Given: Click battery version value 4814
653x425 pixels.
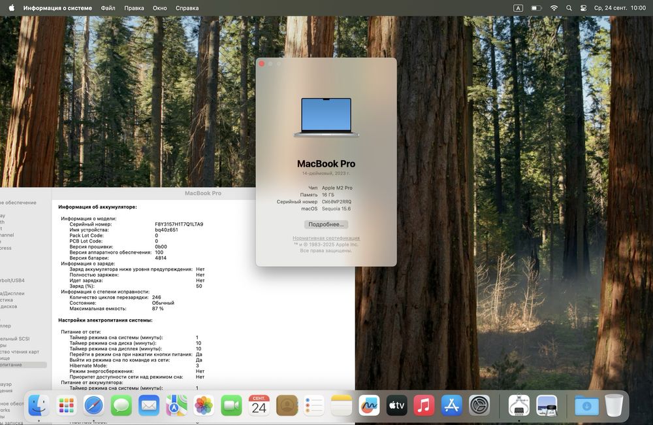Looking at the screenshot, I should click(x=161, y=258).
